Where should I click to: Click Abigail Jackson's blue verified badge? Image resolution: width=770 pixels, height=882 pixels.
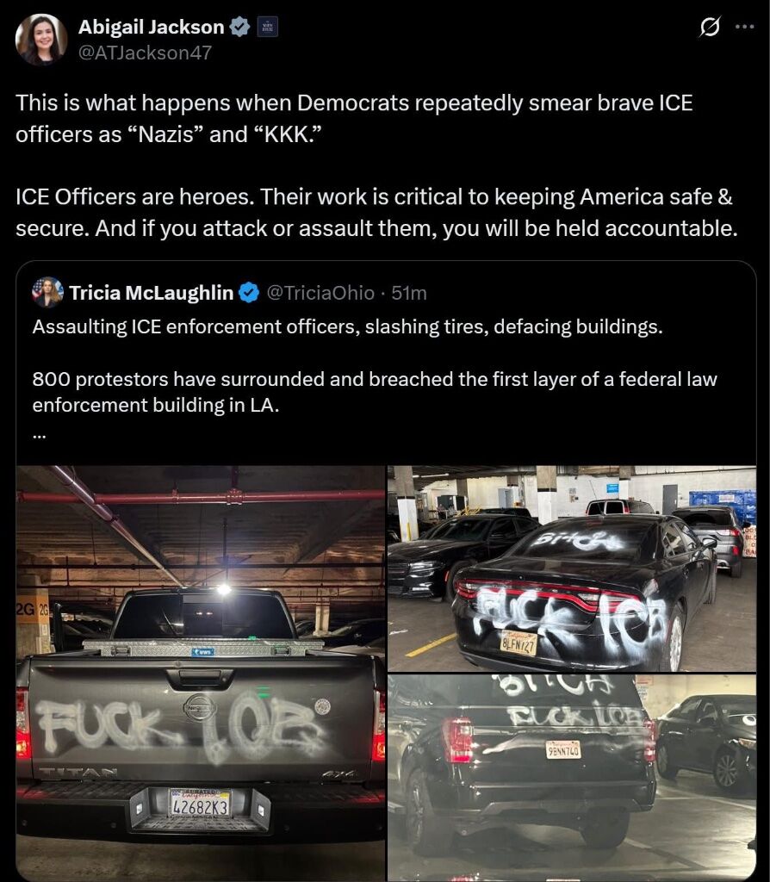(x=239, y=27)
